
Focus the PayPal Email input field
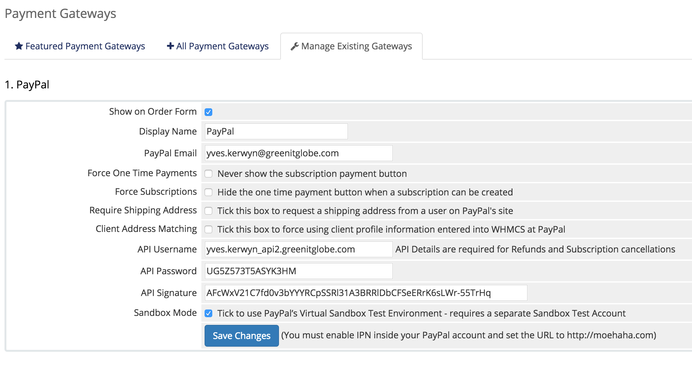[298, 153]
